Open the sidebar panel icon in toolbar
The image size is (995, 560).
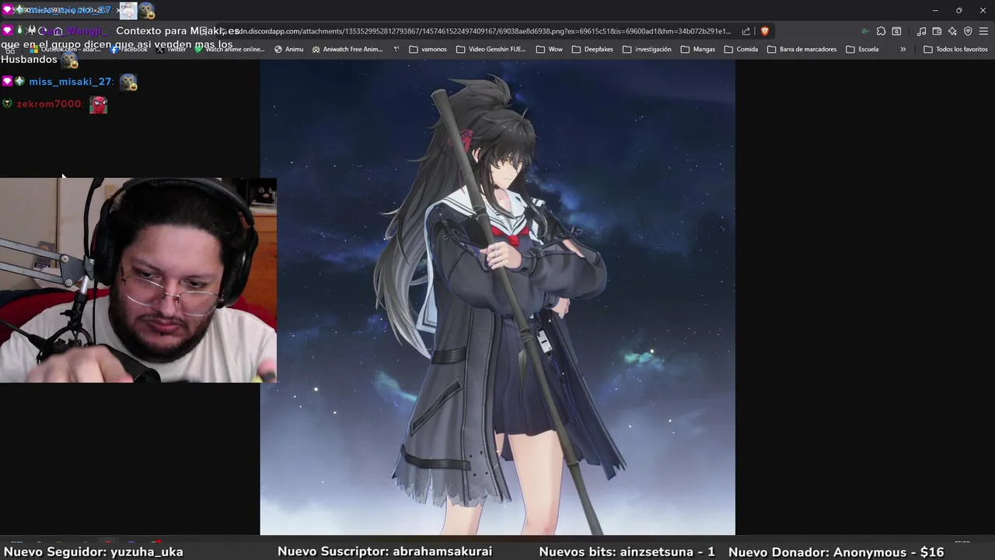tap(896, 31)
